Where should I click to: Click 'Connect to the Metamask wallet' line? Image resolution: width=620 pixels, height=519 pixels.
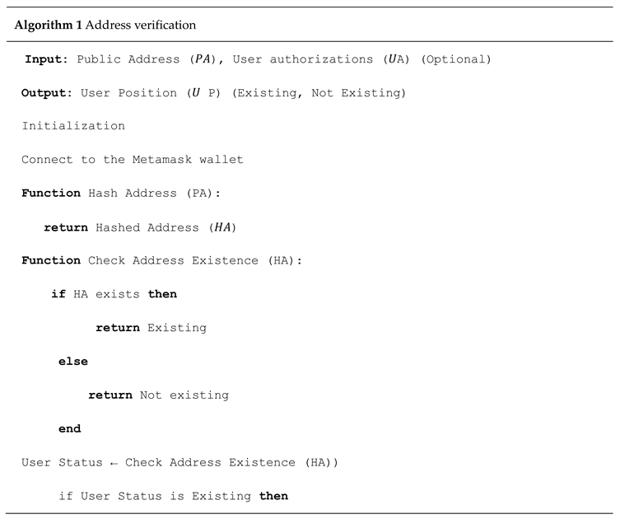click(133, 160)
